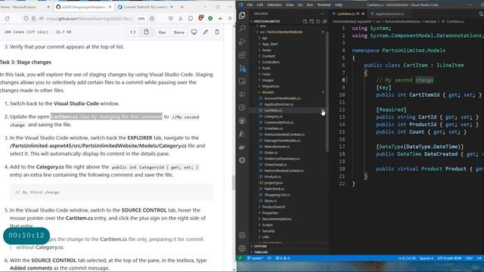
Task: Click the Blame button on GitHub
Action: pyautogui.click(x=179, y=32)
